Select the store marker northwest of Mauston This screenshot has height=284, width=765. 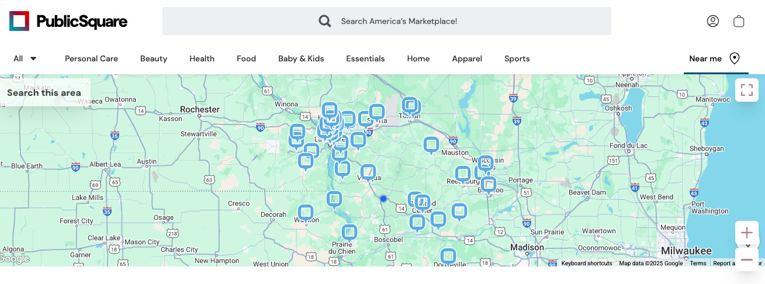coord(431,145)
